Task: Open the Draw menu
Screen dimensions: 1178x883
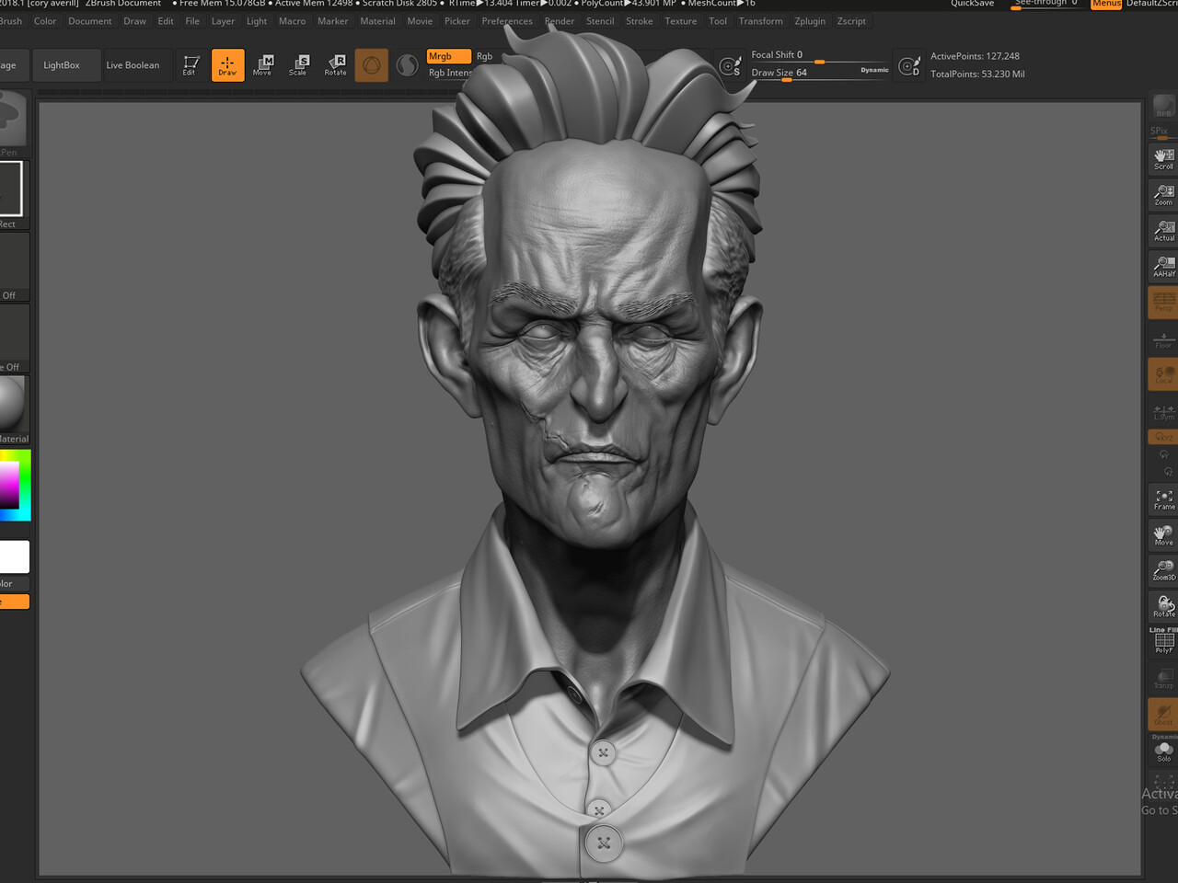Action: (134, 21)
